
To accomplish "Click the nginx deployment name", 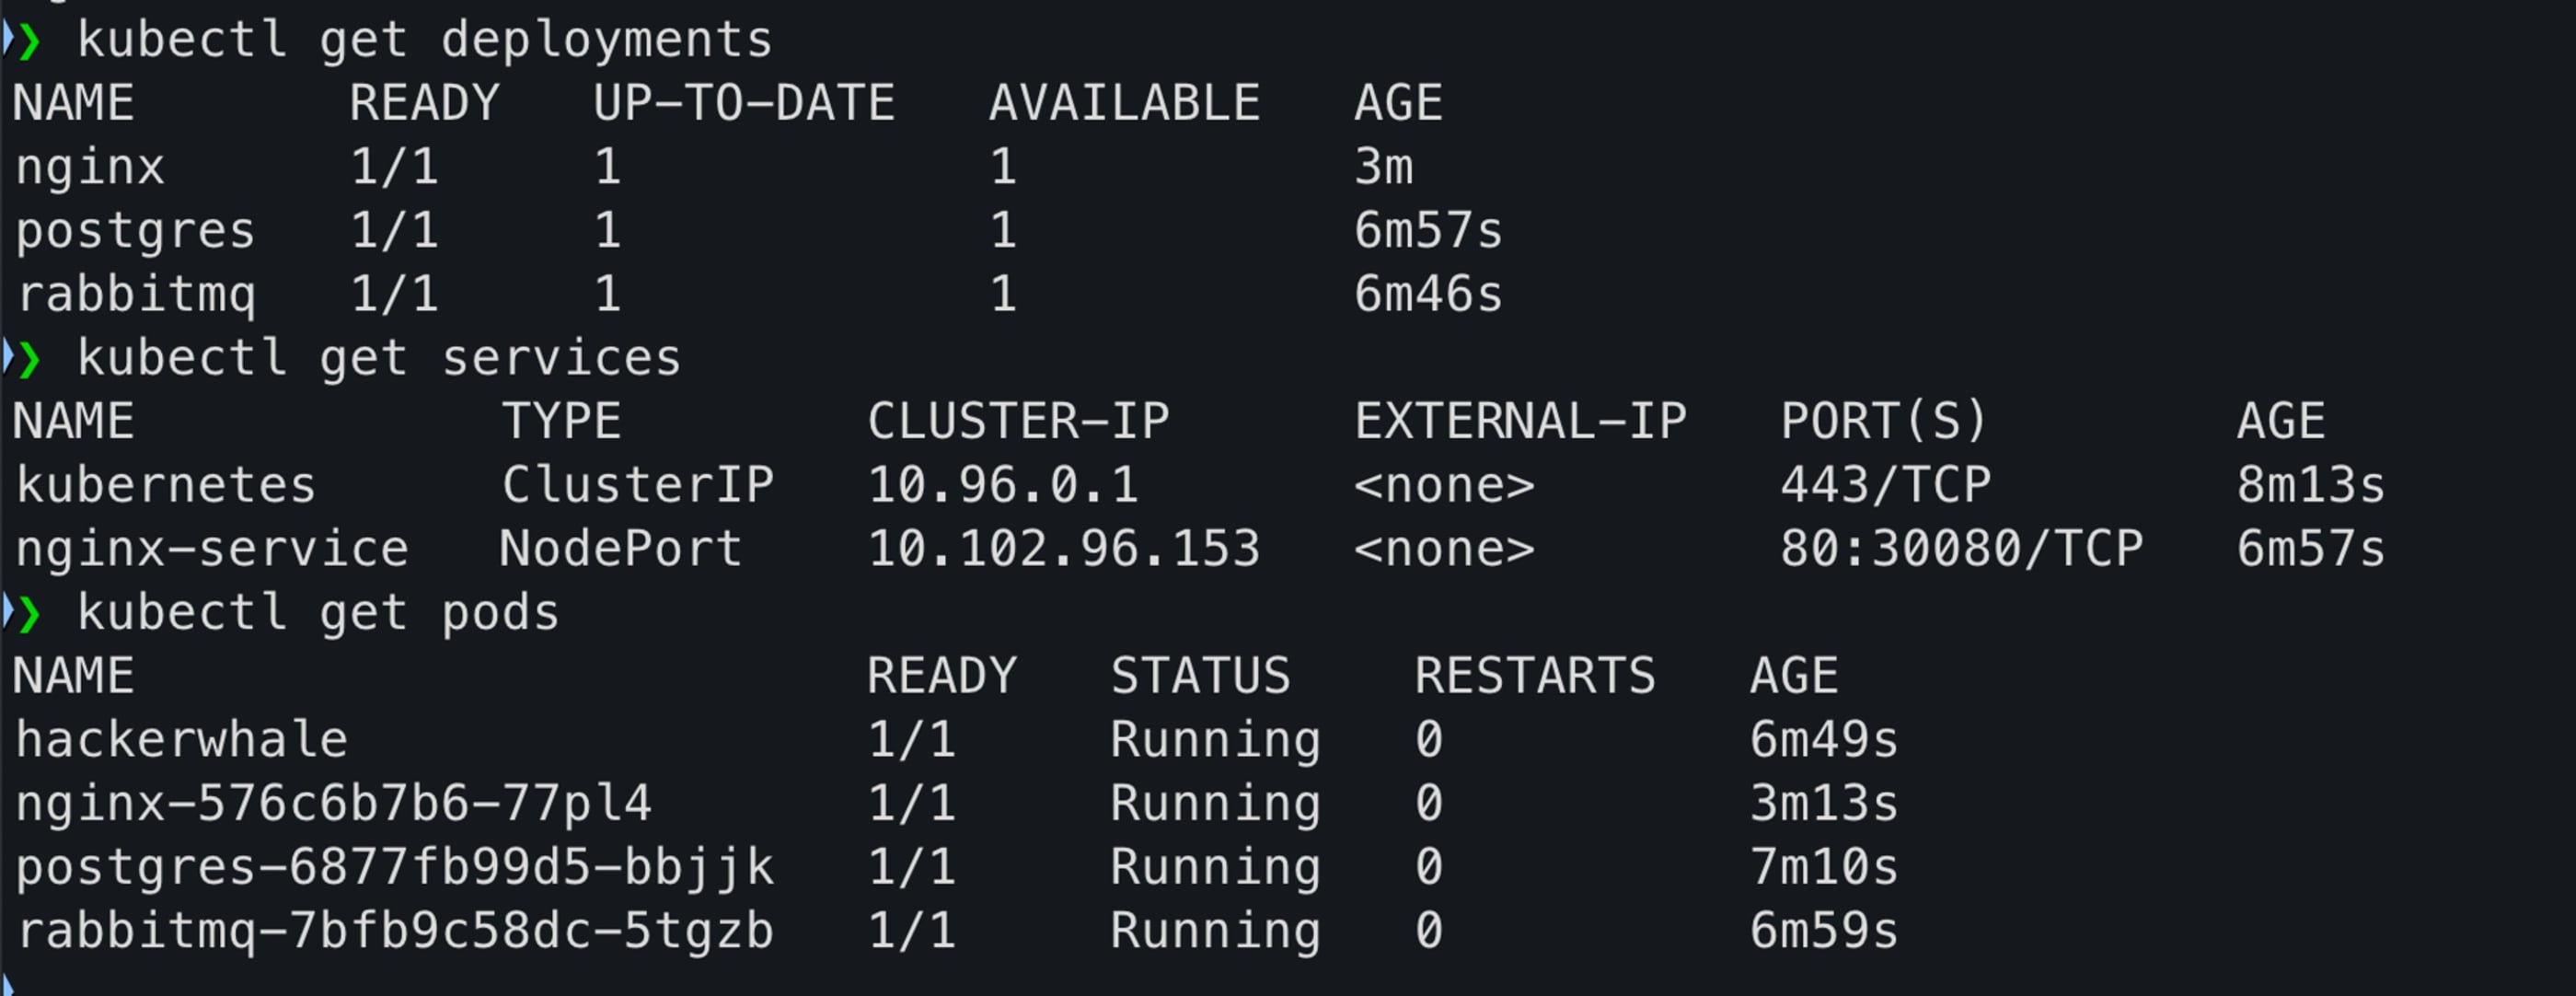I will tap(90, 167).
